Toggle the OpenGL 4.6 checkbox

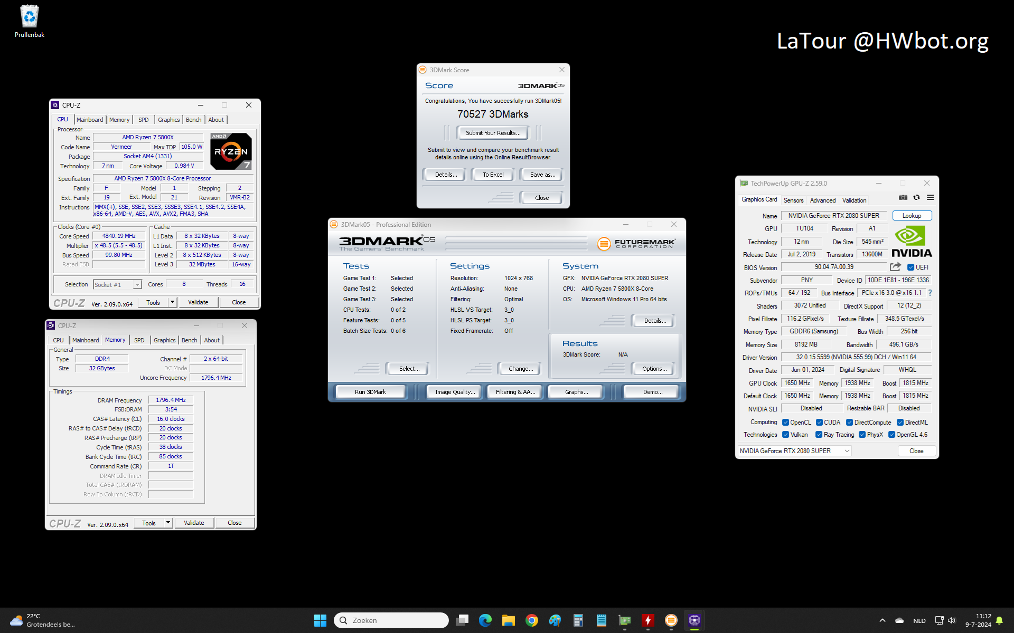pos(891,435)
